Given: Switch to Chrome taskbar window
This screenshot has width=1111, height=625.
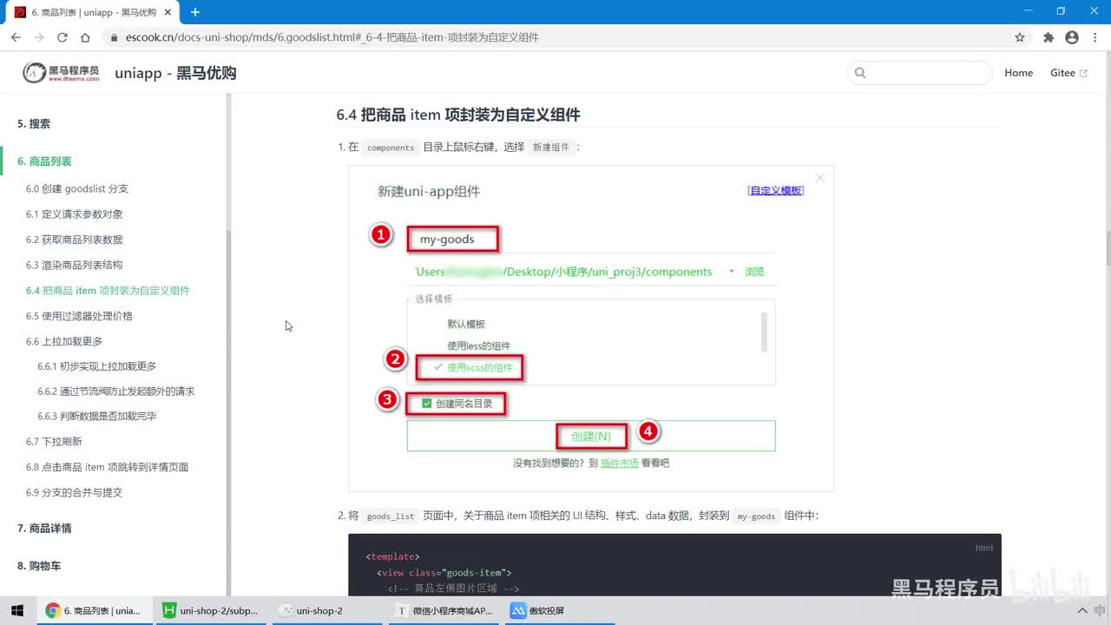Looking at the screenshot, I should 94,610.
